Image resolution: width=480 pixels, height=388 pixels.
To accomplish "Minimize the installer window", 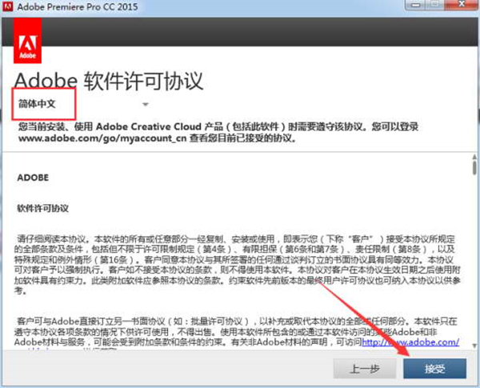I will pyautogui.click(x=415, y=5).
